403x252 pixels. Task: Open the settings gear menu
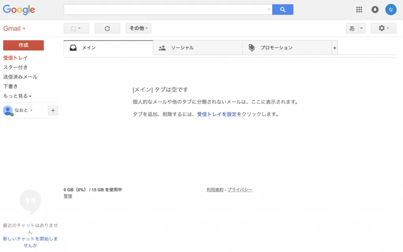383,28
